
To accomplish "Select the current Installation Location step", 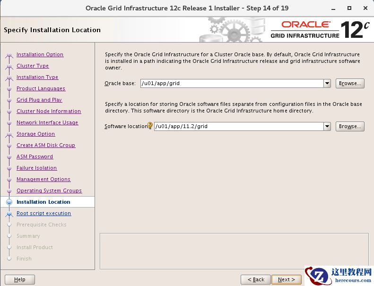I will pos(43,202).
